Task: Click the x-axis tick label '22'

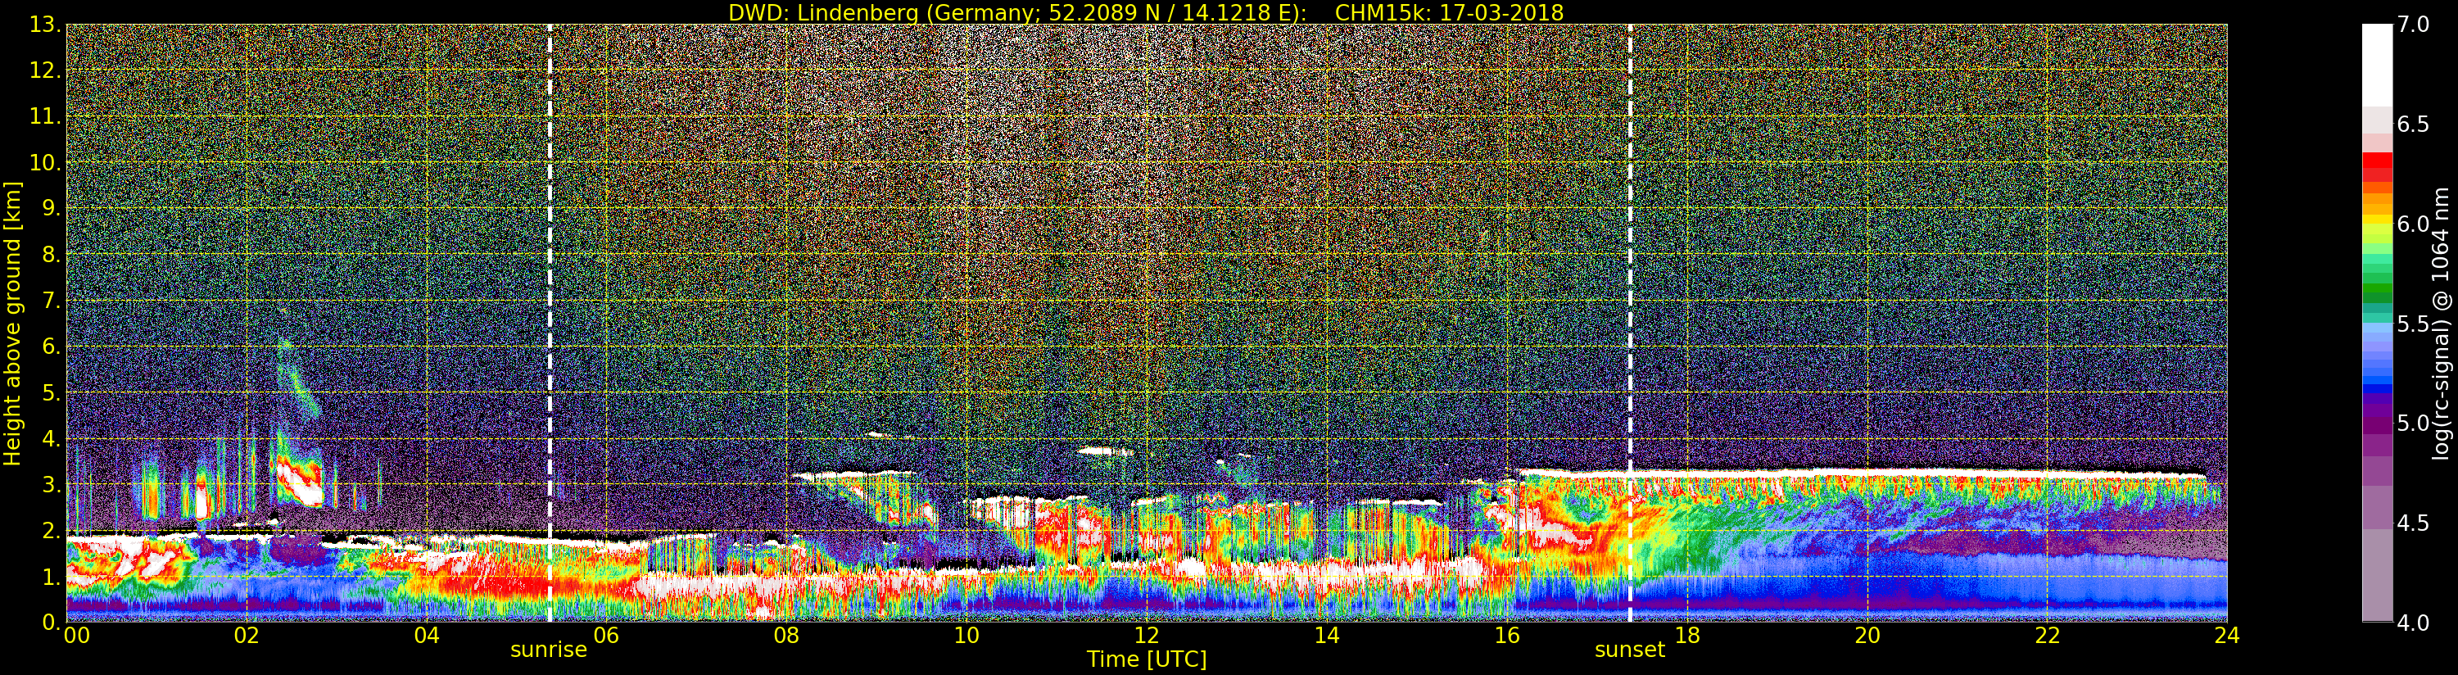Action: point(2048,635)
